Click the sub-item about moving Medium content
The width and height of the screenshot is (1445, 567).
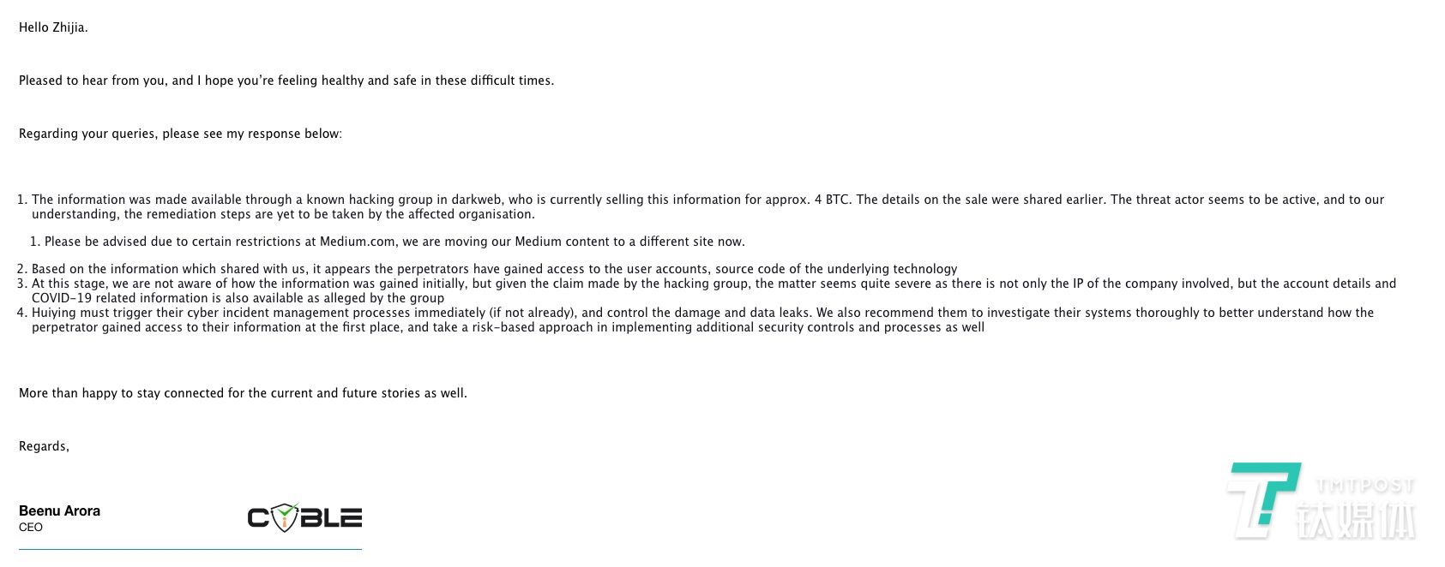pyautogui.click(x=394, y=242)
